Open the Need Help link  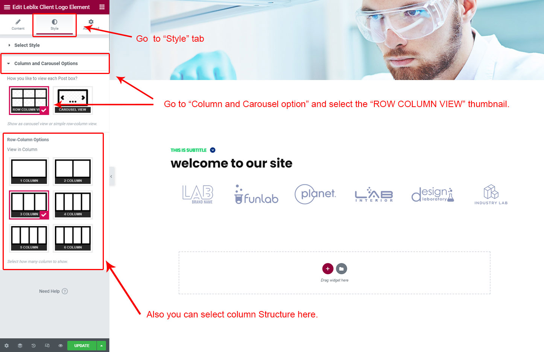tap(53, 291)
